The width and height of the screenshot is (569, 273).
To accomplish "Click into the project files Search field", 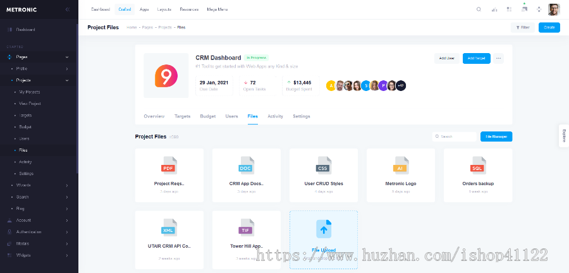I will click(x=454, y=136).
